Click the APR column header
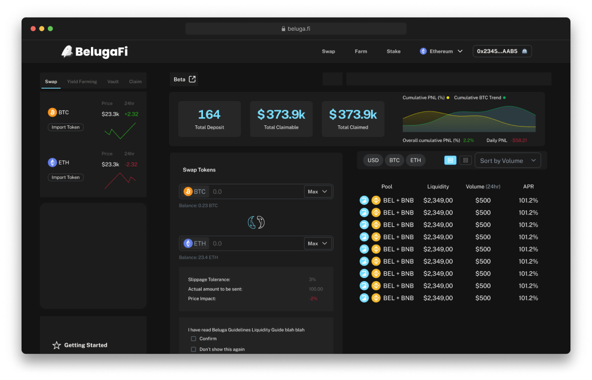 pos(528,187)
